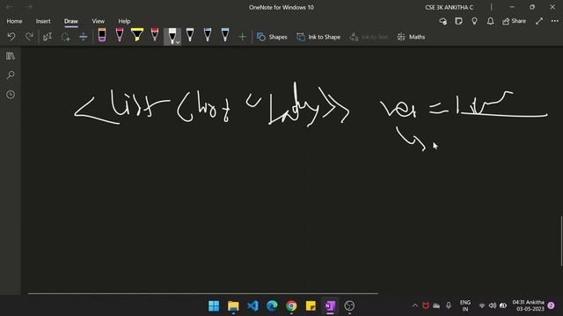Image resolution: width=563 pixels, height=316 pixels.
Task: Pick the Insert or Remove Space tool
Action: pyautogui.click(x=83, y=37)
